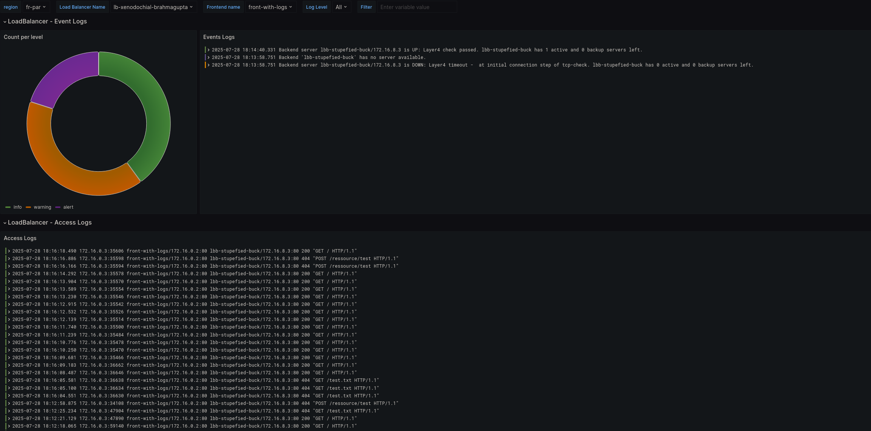The image size is (871, 431).
Task: Open the region fr-par dropdown
Action: (x=36, y=7)
